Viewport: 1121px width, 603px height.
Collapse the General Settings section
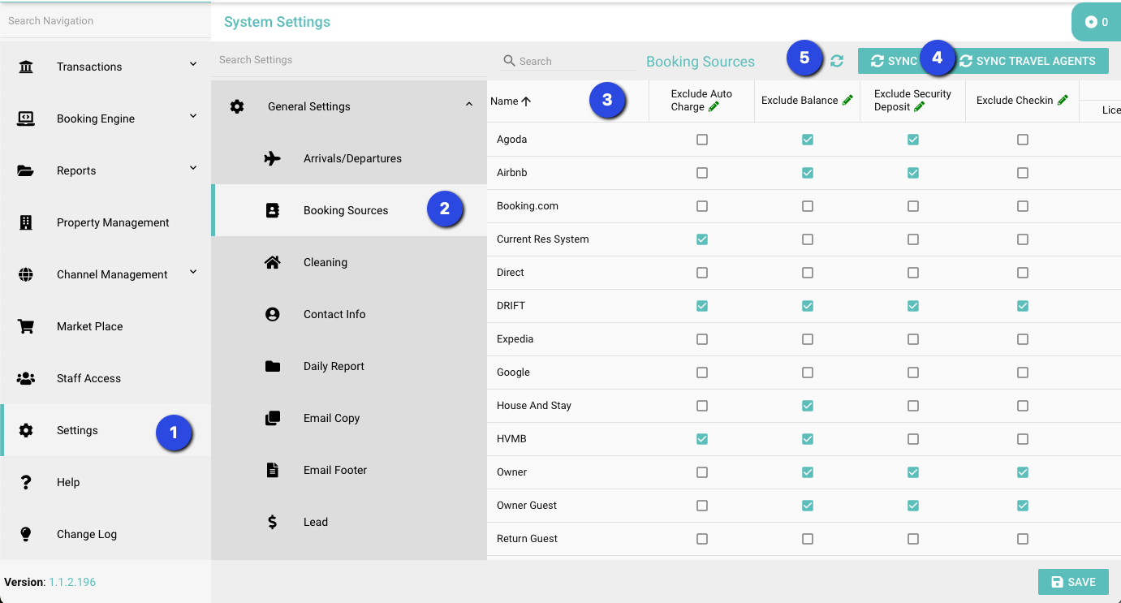469,105
